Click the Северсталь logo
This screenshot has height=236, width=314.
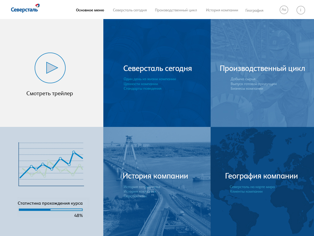point(25,8)
